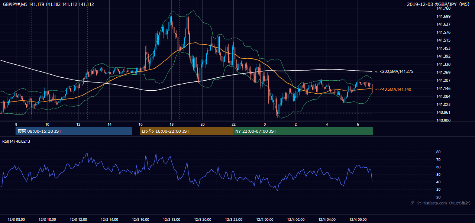Image resolution: width=475 pixels, height=223 pixels.
Task: Click price axis value 141.637
Action: tap(443, 24)
